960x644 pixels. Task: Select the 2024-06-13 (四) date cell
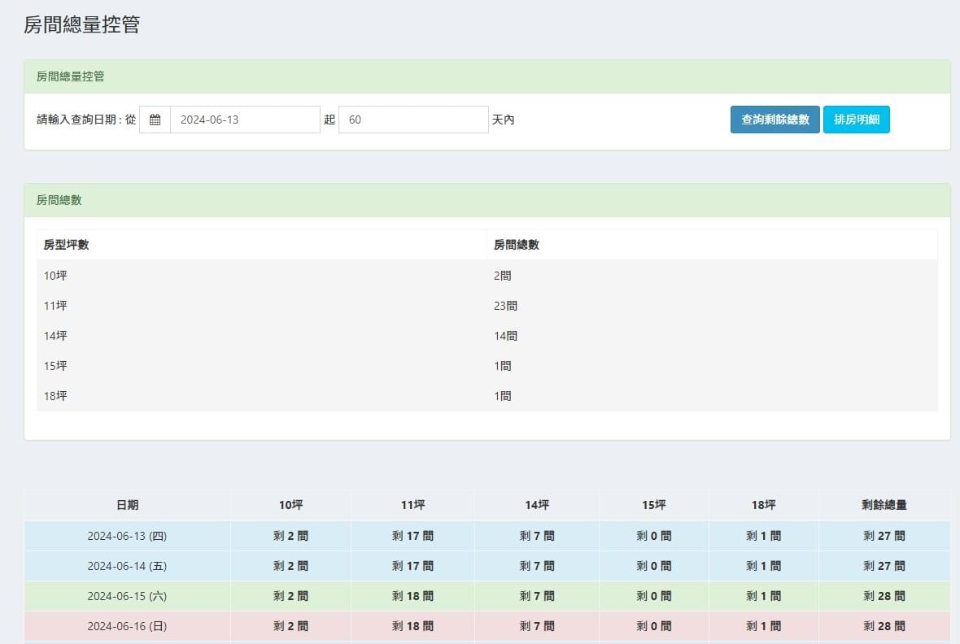[x=127, y=536]
